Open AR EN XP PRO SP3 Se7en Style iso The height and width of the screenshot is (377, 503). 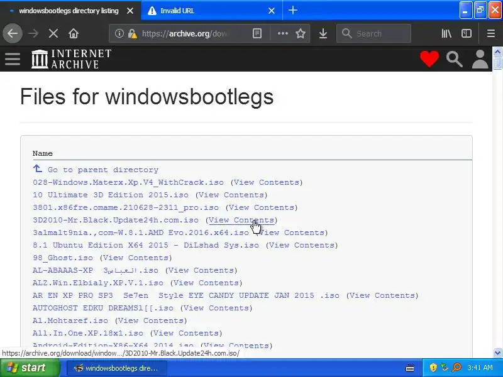click(x=186, y=295)
